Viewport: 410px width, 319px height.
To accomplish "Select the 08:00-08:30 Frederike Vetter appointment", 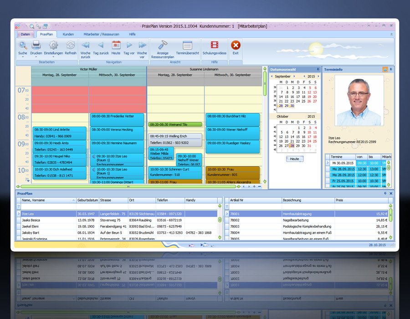I will [x=117, y=119].
